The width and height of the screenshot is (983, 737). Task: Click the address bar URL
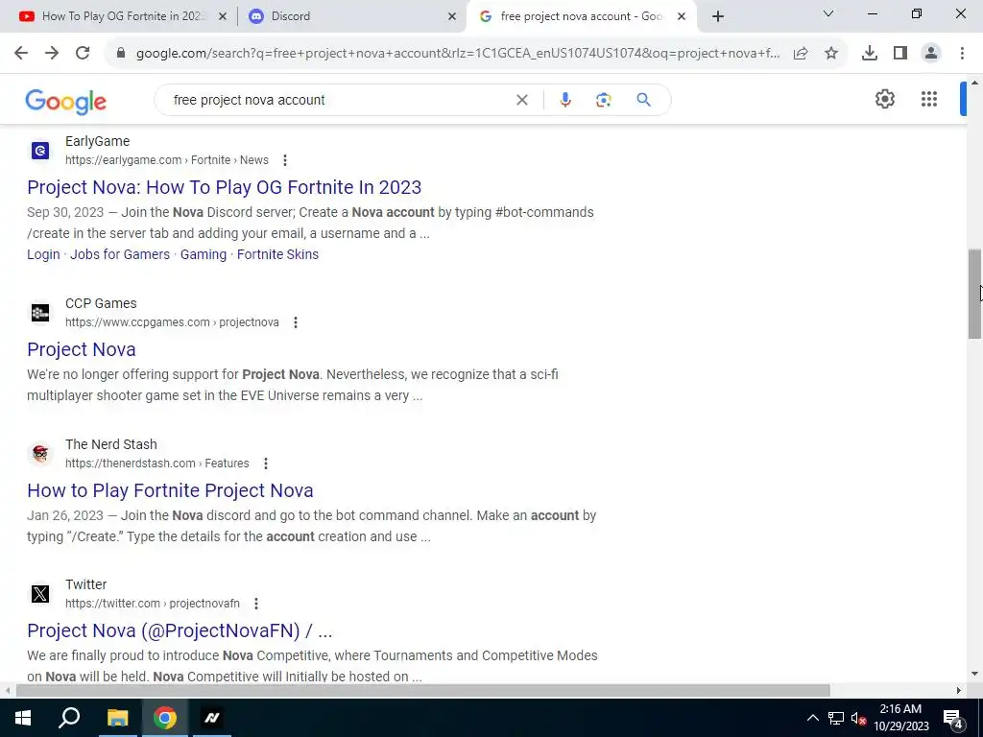[x=458, y=54]
